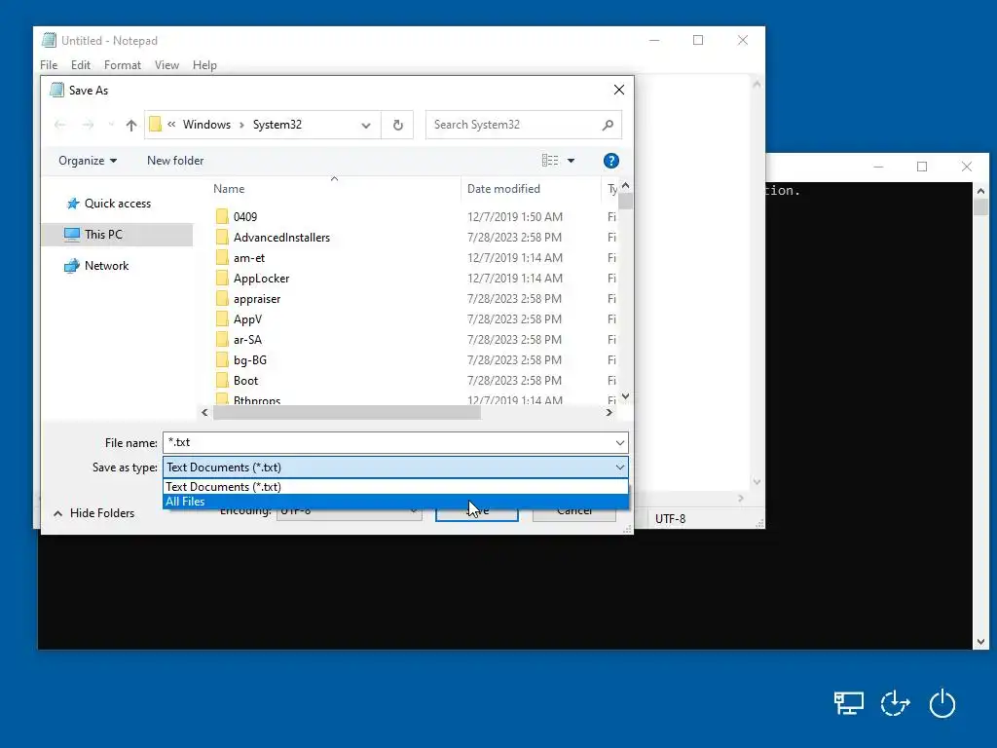Click the New folder button

175,161
